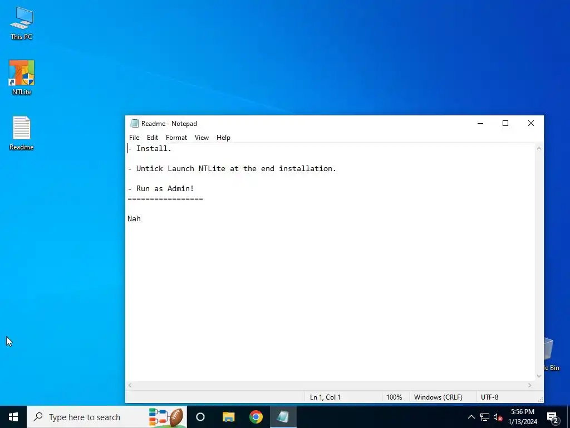
Task: Select the partially hidden Recycle Bin icon
Action: (x=552, y=354)
